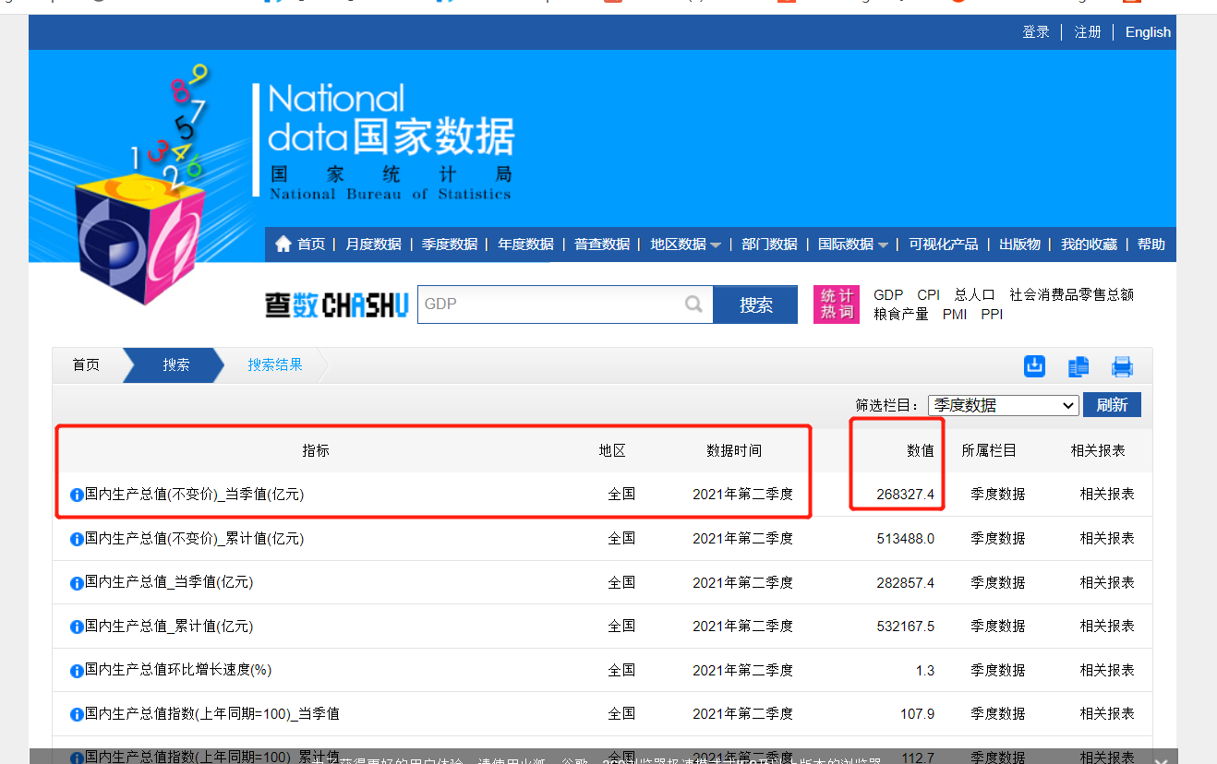
Task: Click the 统计热词 pink badge
Action: (x=837, y=304)
